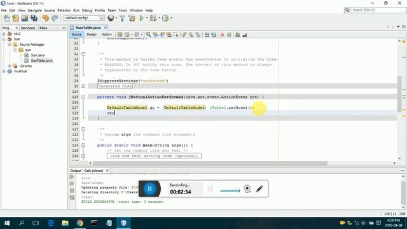Click the Search field in the top right
This screenshot has width=407, height=229.
[375, 10]
